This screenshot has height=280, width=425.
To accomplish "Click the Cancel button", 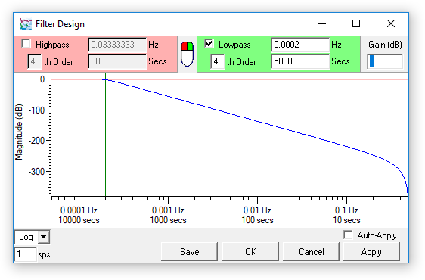I will coord(311,252).
